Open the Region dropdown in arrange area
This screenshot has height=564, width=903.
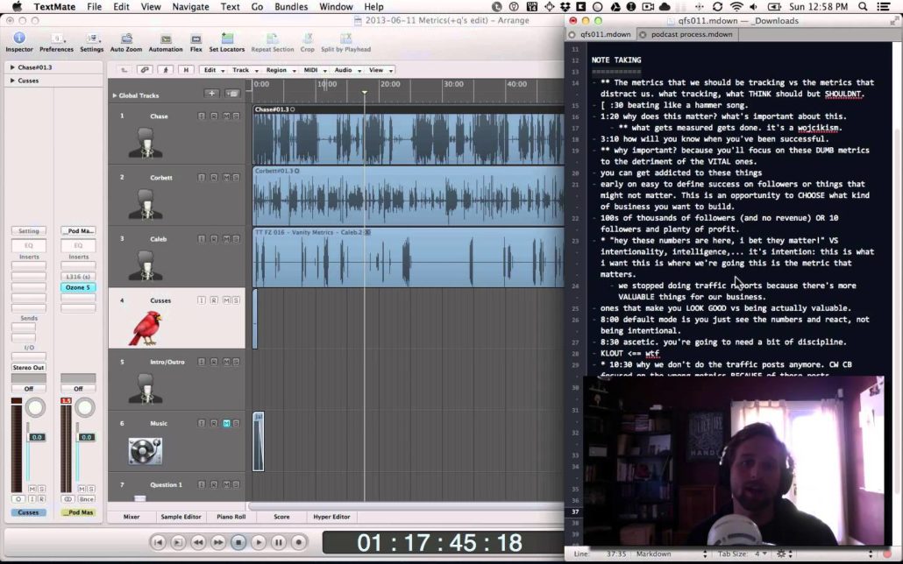pos(280,70)
